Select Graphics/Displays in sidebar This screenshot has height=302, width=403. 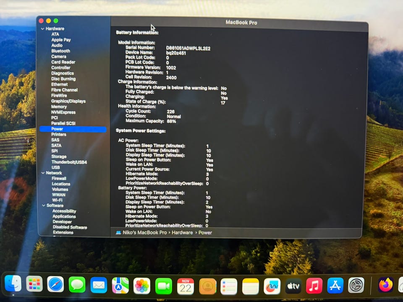68,101
